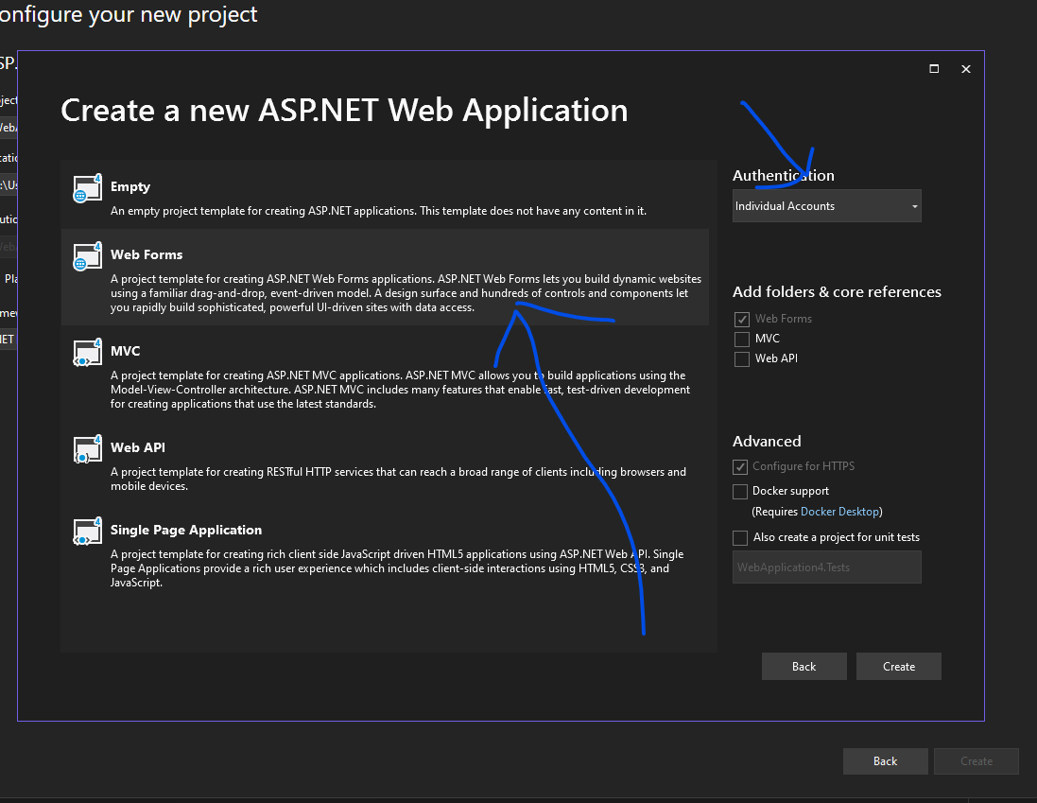
Task: Select the Web Forms template title
Action: (x=147, y=254)
